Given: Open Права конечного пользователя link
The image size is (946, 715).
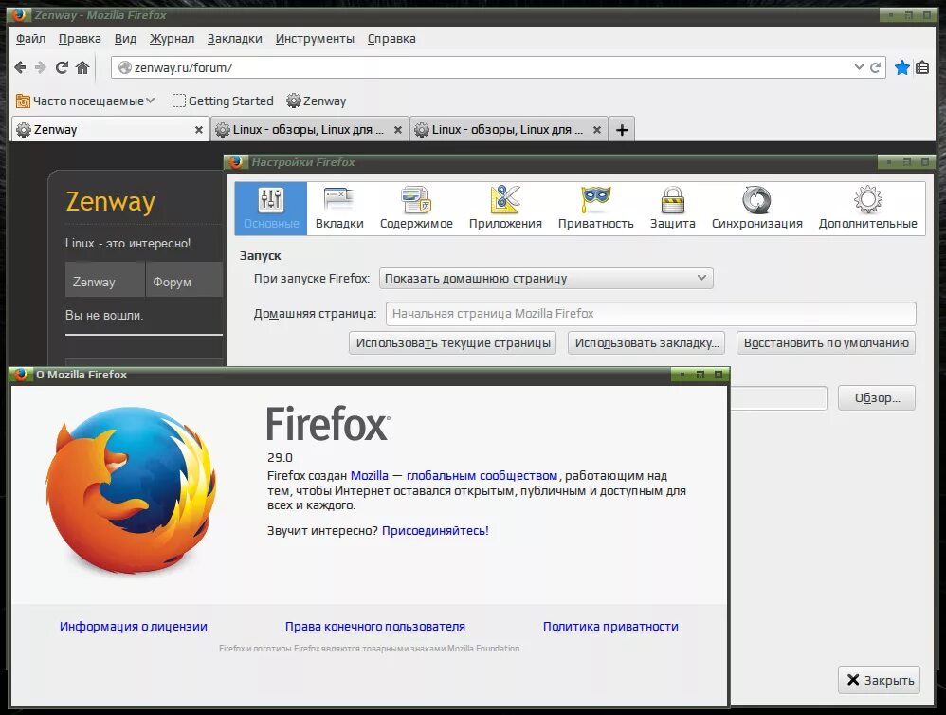Looking at the screenshot, I should [375, 626].
